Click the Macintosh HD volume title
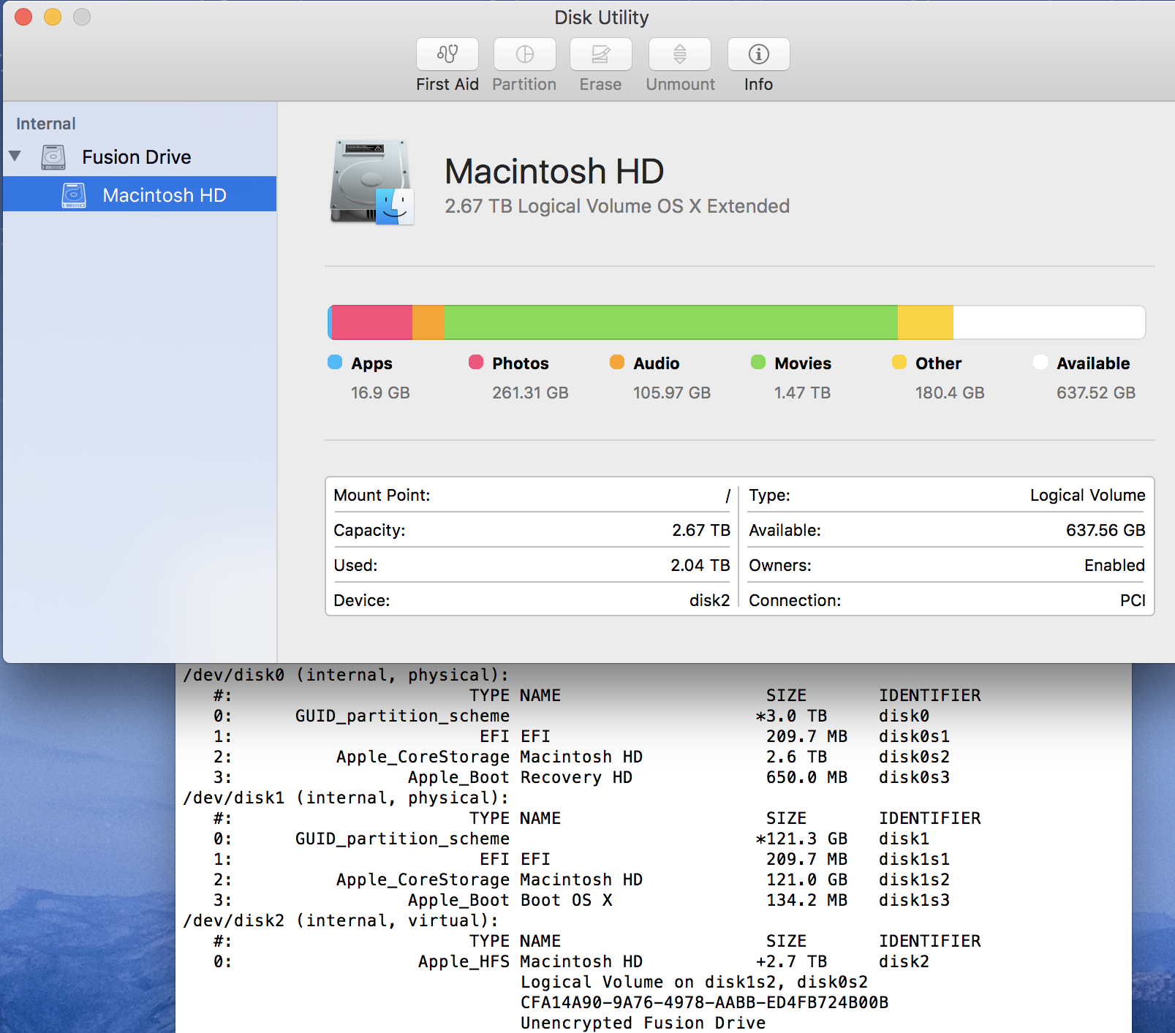1175x1033 pixels. (x=554, y=172)
